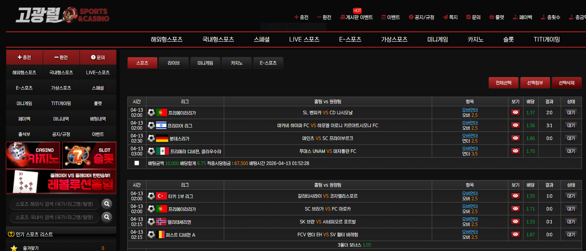Switch to the 라이브 tab
The image size is (586, 251).
(174, 63)
